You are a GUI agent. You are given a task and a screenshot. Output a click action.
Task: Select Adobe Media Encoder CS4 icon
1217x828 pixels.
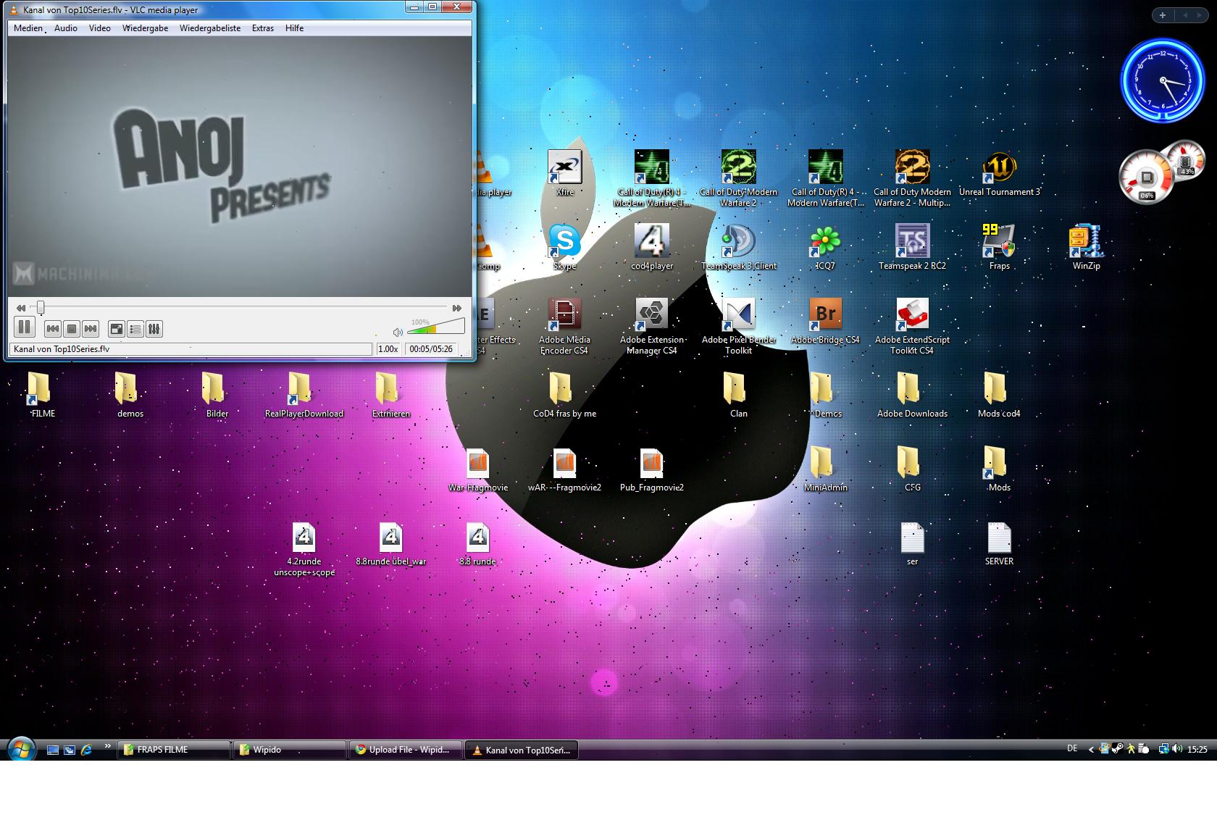[564, 326]
